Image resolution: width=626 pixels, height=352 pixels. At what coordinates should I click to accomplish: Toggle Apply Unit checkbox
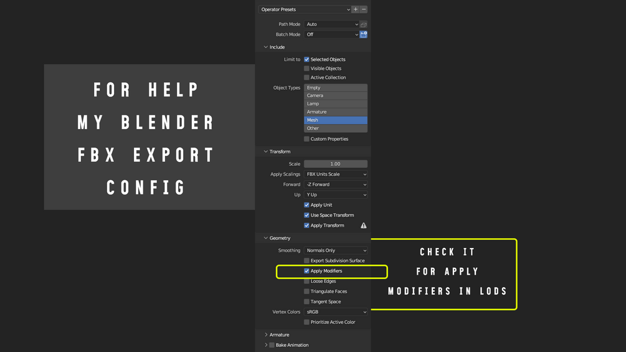pyautogui.click(x=306, y=205)
